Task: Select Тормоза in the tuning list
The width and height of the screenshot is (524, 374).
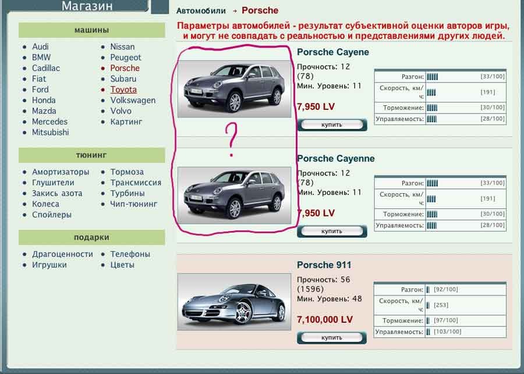Action: pyautogui.click(x=127, y=172)
